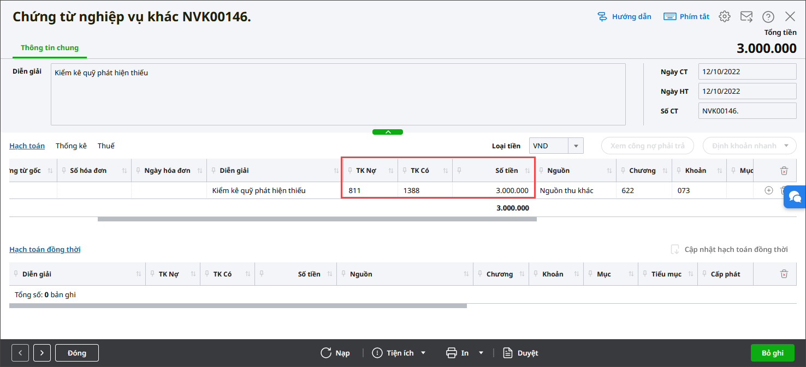Sort by the Diễn giải column arrows

[x=336, y=171]
